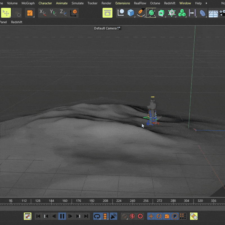Screen dimensions: 225x225
Task: Click the MoGraph Cloner icon
Action: coord(182,13)
